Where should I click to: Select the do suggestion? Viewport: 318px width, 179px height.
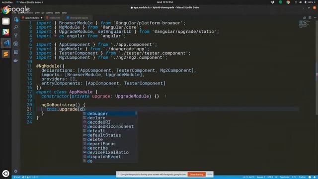(110, 161)
